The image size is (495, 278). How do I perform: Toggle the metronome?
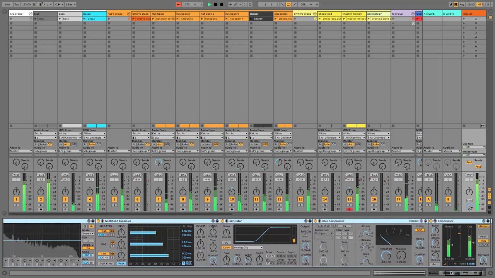(x=58, y=5)
